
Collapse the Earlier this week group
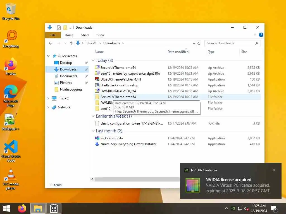click(x=93, y=116)
